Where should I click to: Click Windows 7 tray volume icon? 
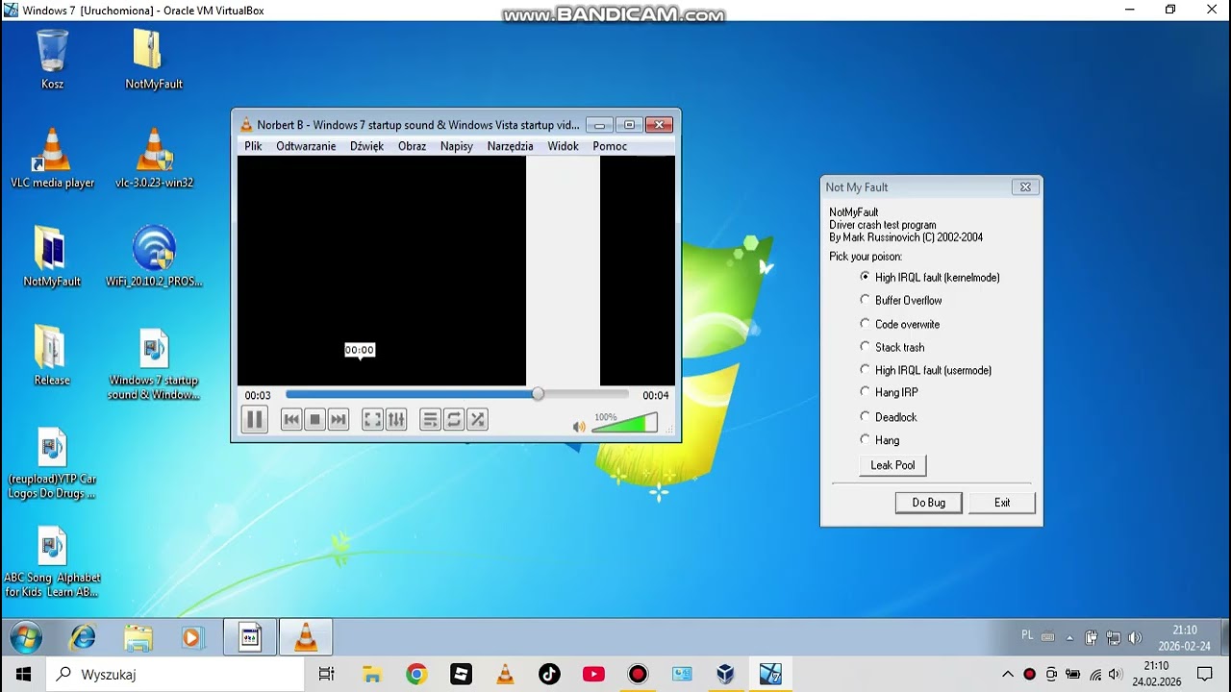click(1135, 637)
